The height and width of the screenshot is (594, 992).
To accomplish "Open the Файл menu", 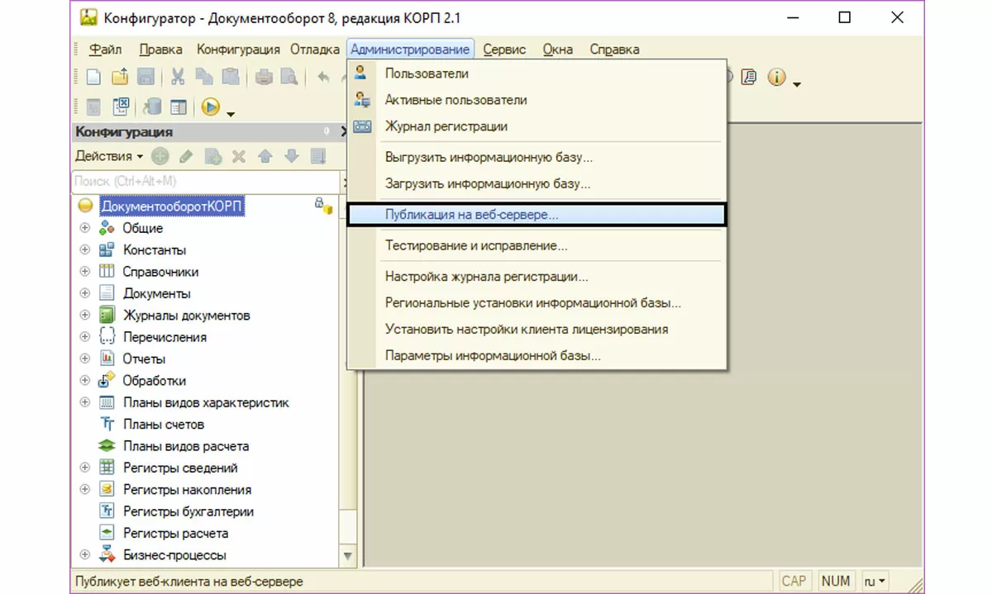I will [x=106, y=50].
